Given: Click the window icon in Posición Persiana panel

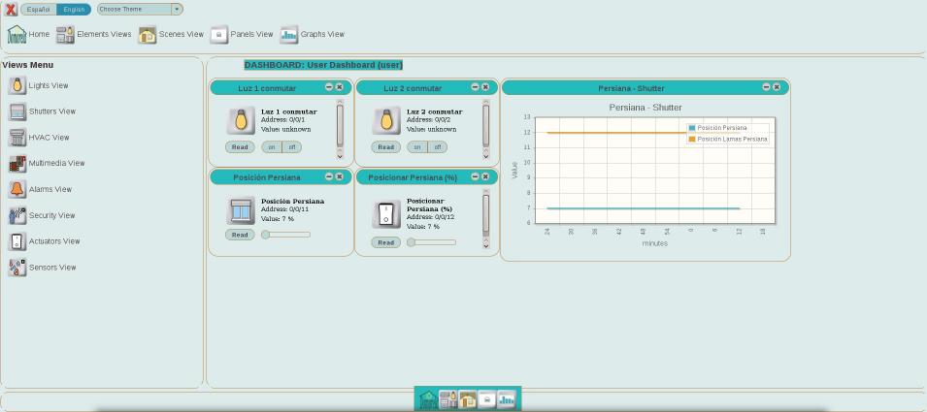Looking at the screenshot, I should point(240,210).
